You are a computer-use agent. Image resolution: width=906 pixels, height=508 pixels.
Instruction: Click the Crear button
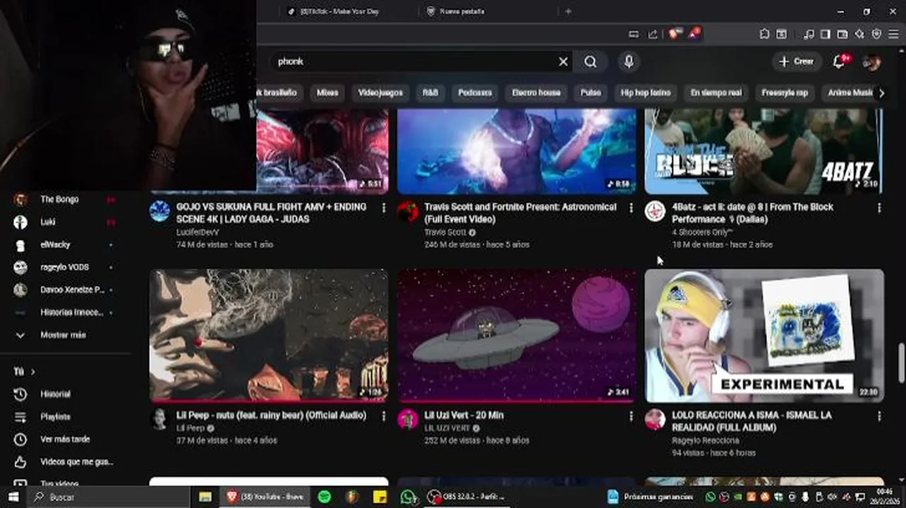[797, 61]
